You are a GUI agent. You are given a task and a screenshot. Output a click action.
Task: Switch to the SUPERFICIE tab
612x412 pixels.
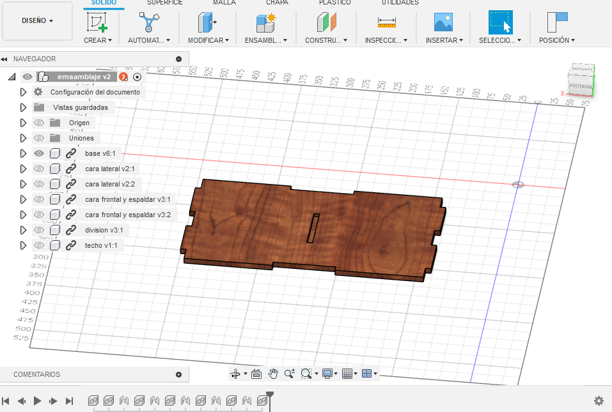click(164, 3)
